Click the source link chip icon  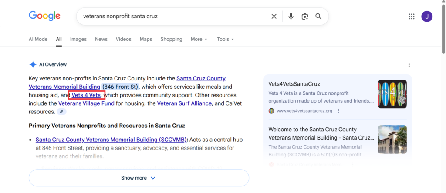pos(62,112)
